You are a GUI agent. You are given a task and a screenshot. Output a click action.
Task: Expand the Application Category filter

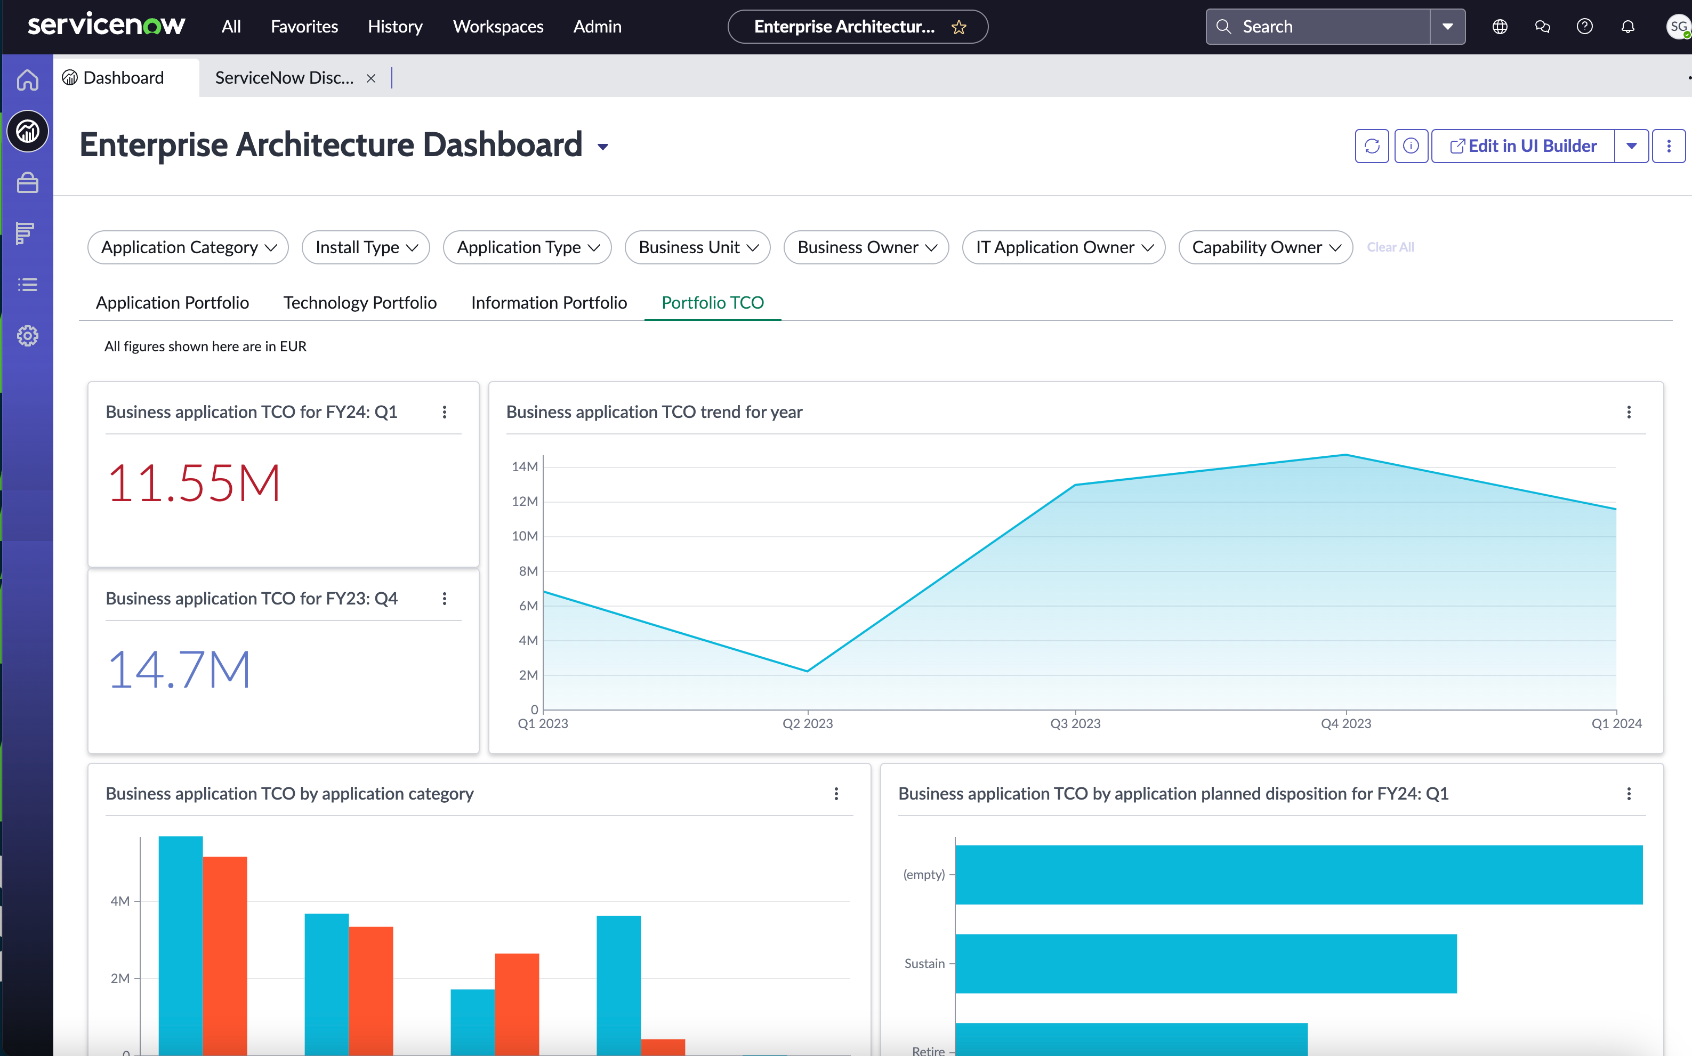(188, 247)
